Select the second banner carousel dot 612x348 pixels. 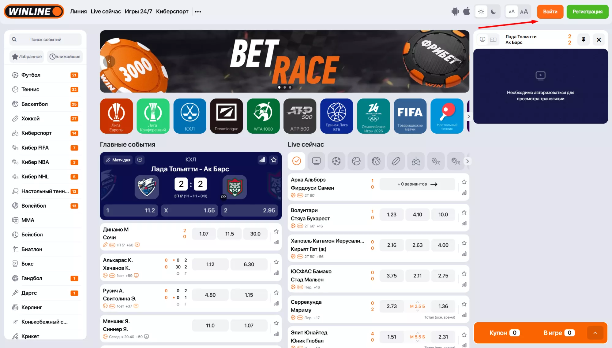tap(284, 87)
